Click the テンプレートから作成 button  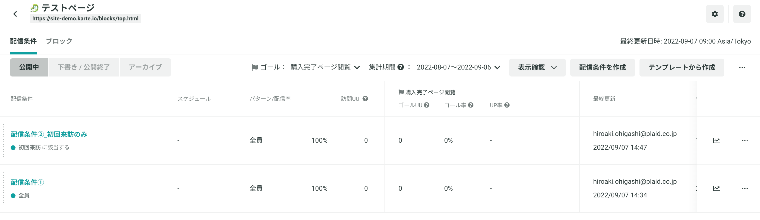point(682,67)
